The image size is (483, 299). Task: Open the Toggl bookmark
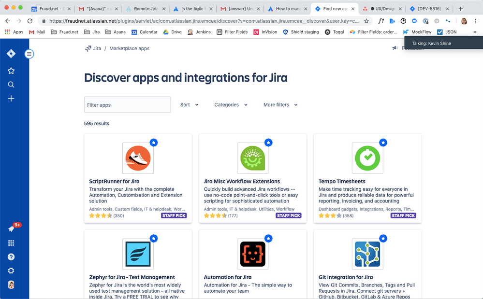coord(335,32)
